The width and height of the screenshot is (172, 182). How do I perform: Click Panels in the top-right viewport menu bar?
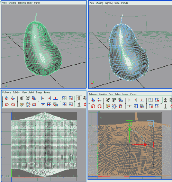coord(125,3)
